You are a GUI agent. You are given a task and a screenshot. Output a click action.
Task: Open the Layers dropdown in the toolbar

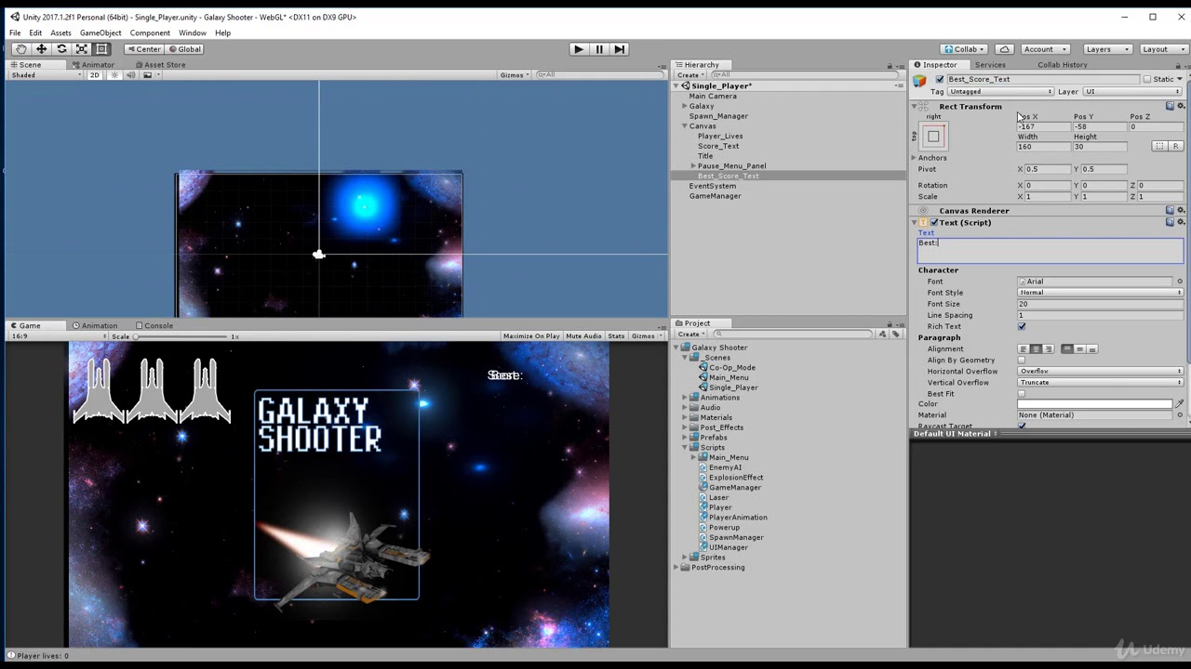tap(1106, 49)
